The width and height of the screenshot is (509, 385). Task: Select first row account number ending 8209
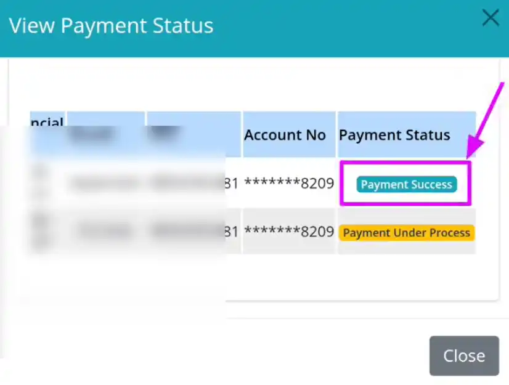pos(289,184)
